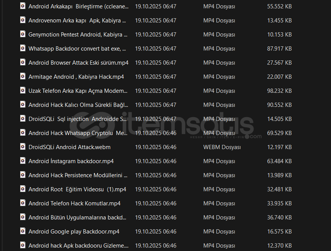Select file name Genymotion Pentest Android
The height and width of the screenshot is (251, 331).
click(78, 35)
